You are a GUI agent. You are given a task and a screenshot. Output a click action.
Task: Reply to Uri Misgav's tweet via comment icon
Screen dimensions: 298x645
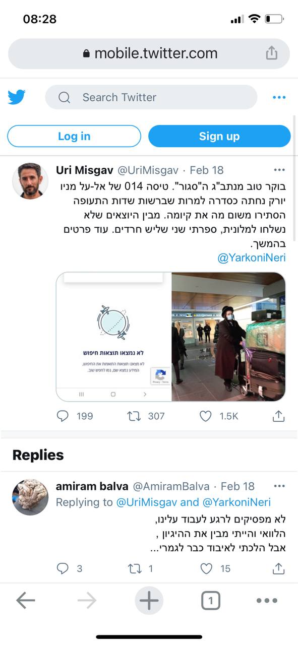tap(63, 416)
